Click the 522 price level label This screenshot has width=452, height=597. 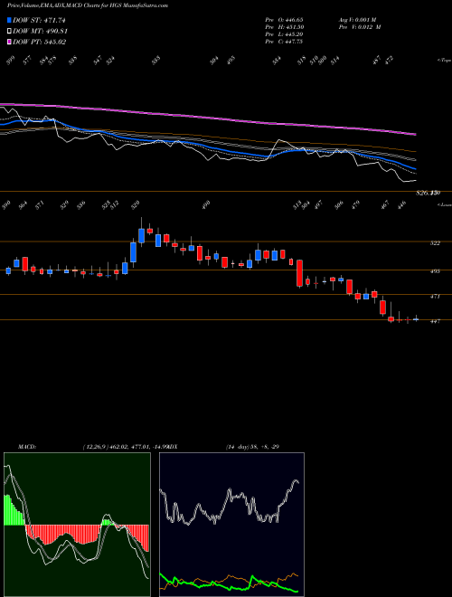(435, 243)
